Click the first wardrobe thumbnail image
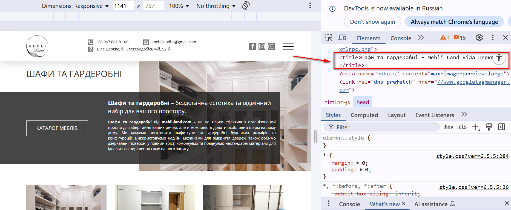 [66, 197]
